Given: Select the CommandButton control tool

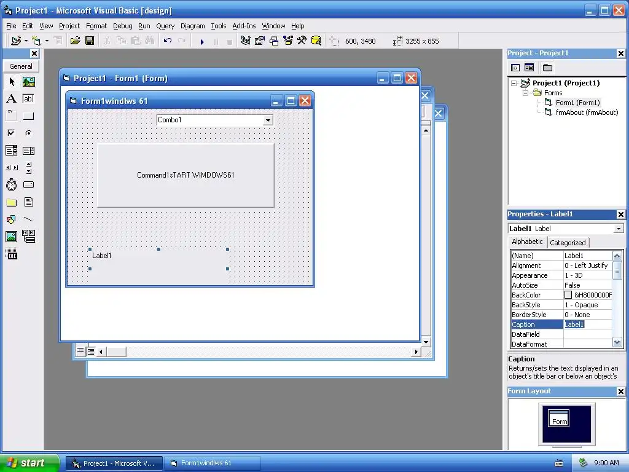Looking at the screenshot, I should (28, 116).
